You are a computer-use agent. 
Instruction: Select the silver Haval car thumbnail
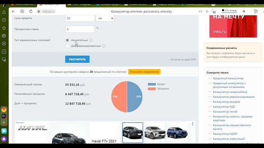(x=155, y=132)
